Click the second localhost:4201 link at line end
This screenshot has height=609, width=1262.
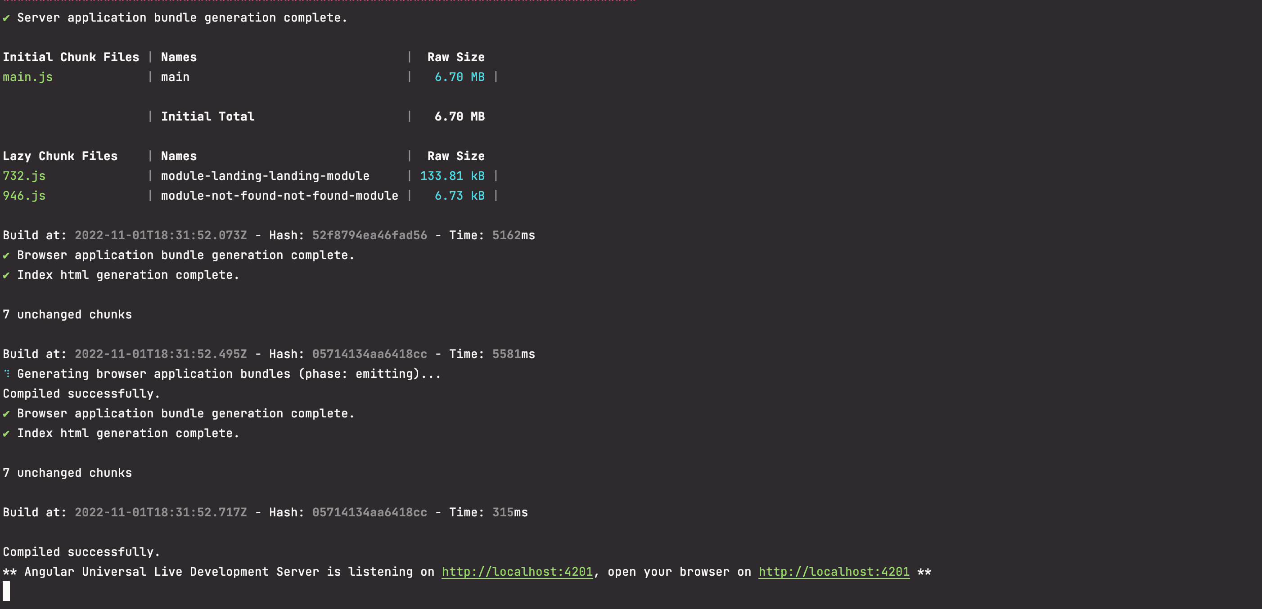pos(834,572)
